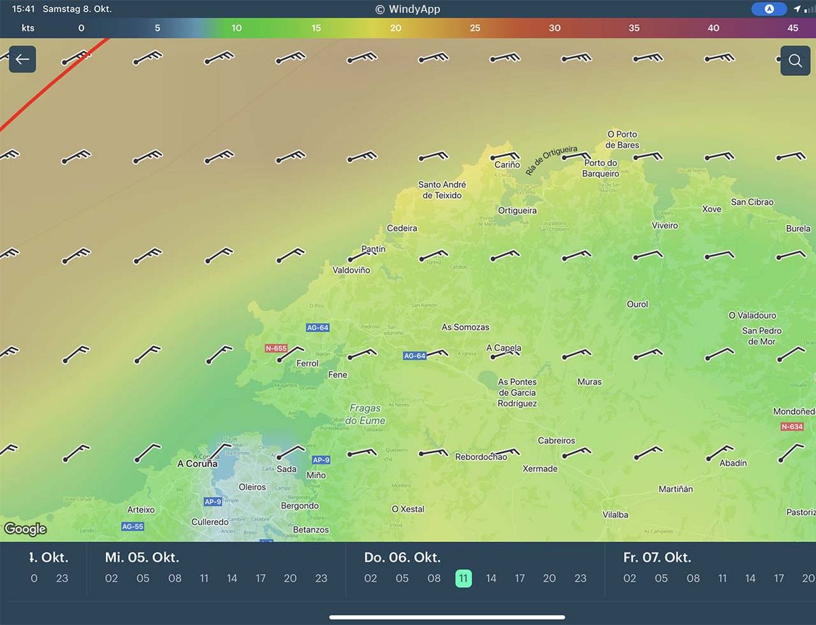Viewport: 816px width, 625px height.
Task: Tap the AG-64 road badge nearest As Somozas
Action: tap(415, 356)
